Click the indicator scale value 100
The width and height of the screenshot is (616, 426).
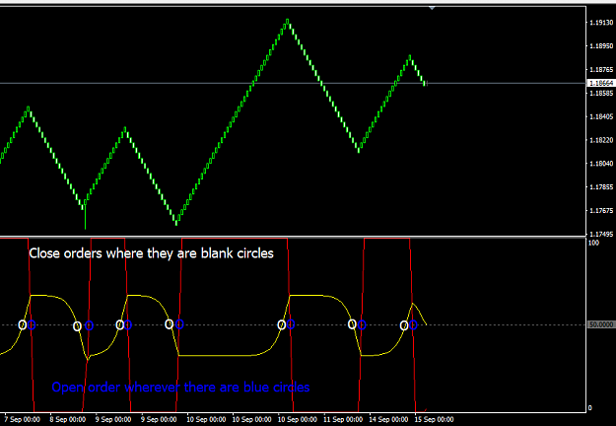click(593, 243)
